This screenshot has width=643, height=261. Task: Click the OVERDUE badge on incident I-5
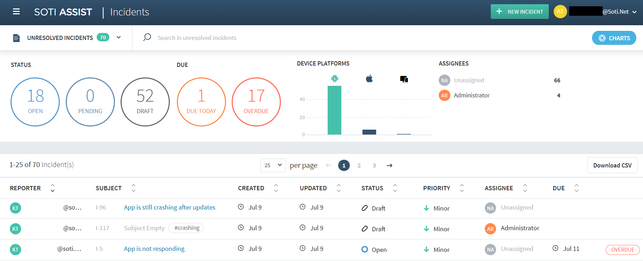(x=623, y=250)
